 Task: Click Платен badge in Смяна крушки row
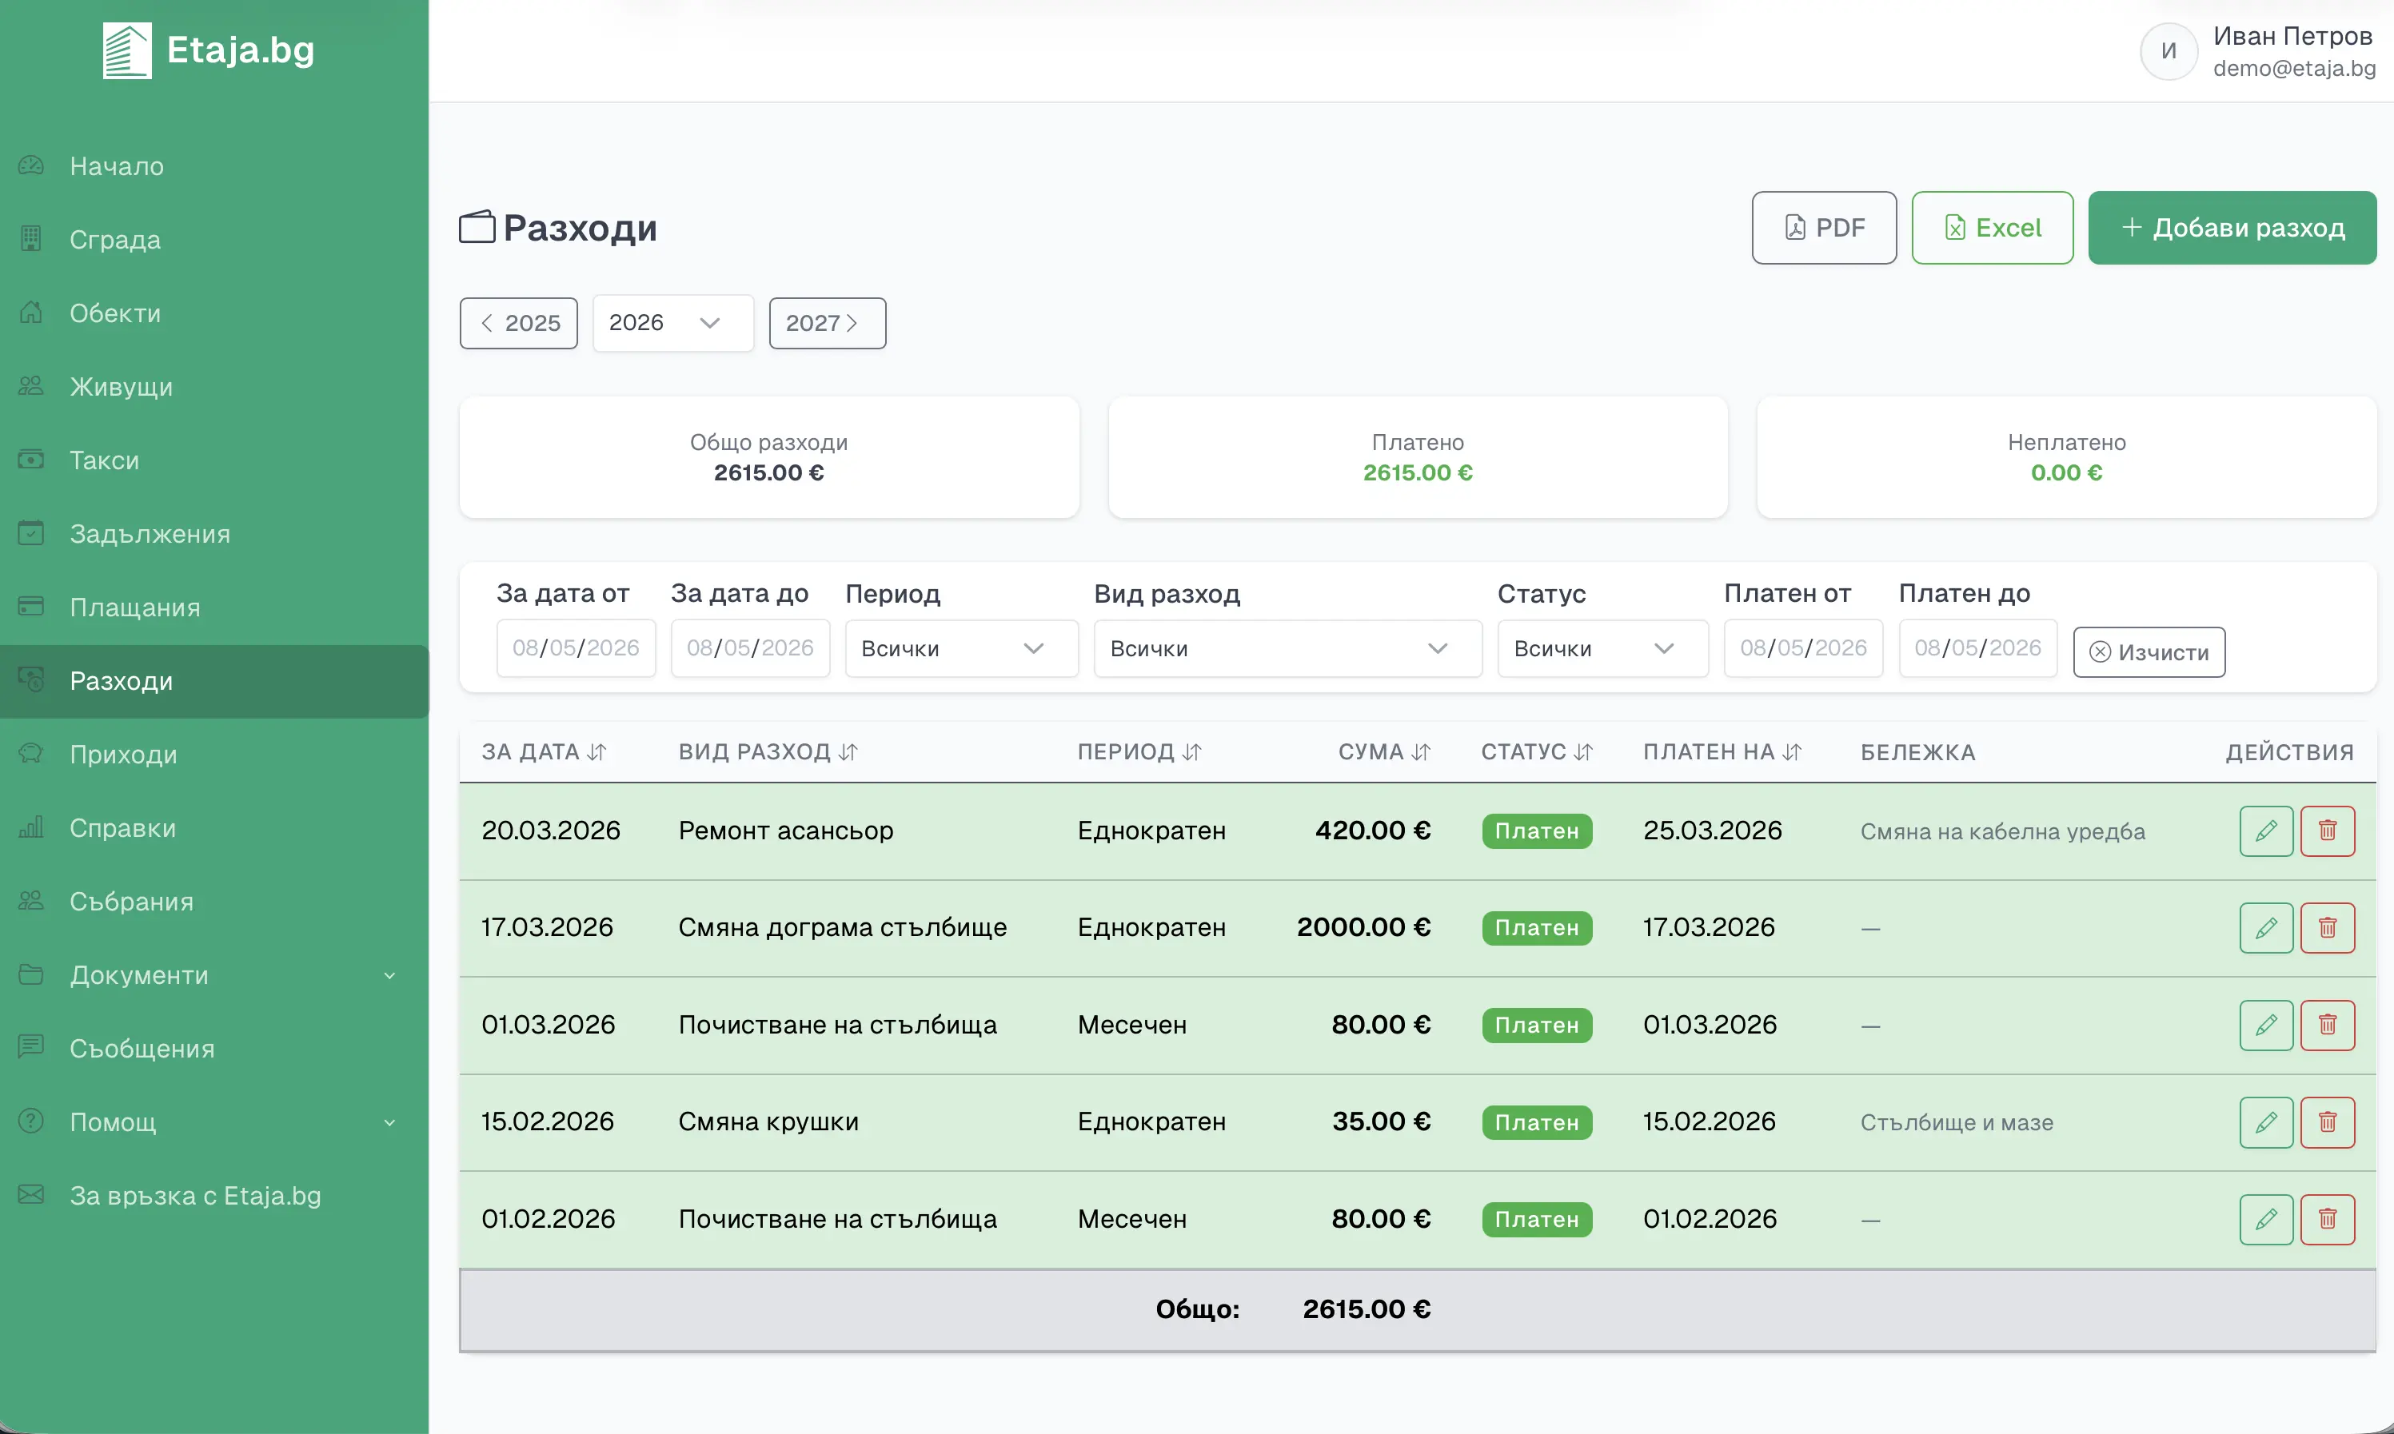click(x=1536, y=1123)
